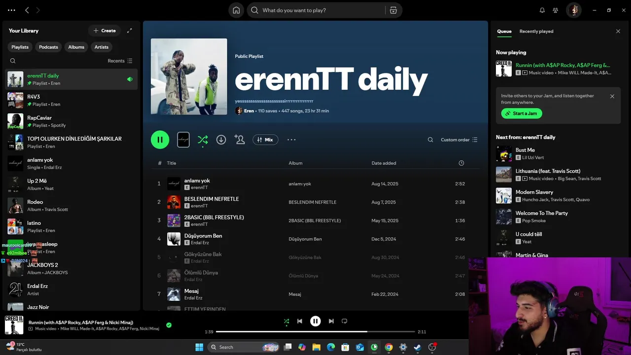The width and height of the screenshot is (631, 355).
Task: Open Steam from the taskbar
Action: click(418, 347)
